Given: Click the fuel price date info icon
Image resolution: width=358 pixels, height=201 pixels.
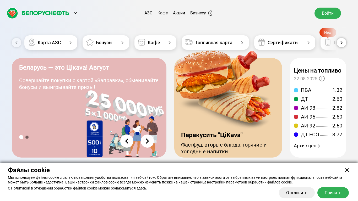Looking at the screenshot, I should 322,79.
